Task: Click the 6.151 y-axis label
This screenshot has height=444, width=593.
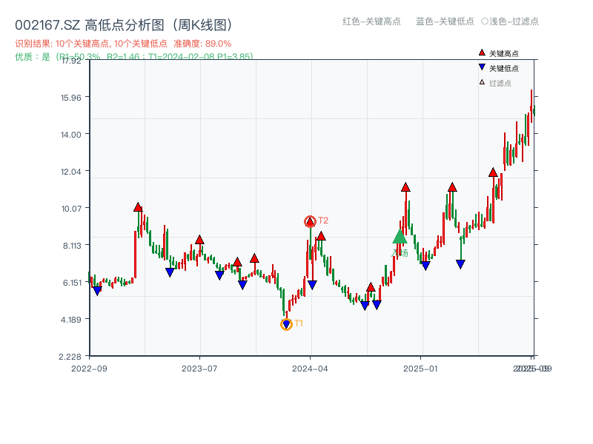Action: 72,283
